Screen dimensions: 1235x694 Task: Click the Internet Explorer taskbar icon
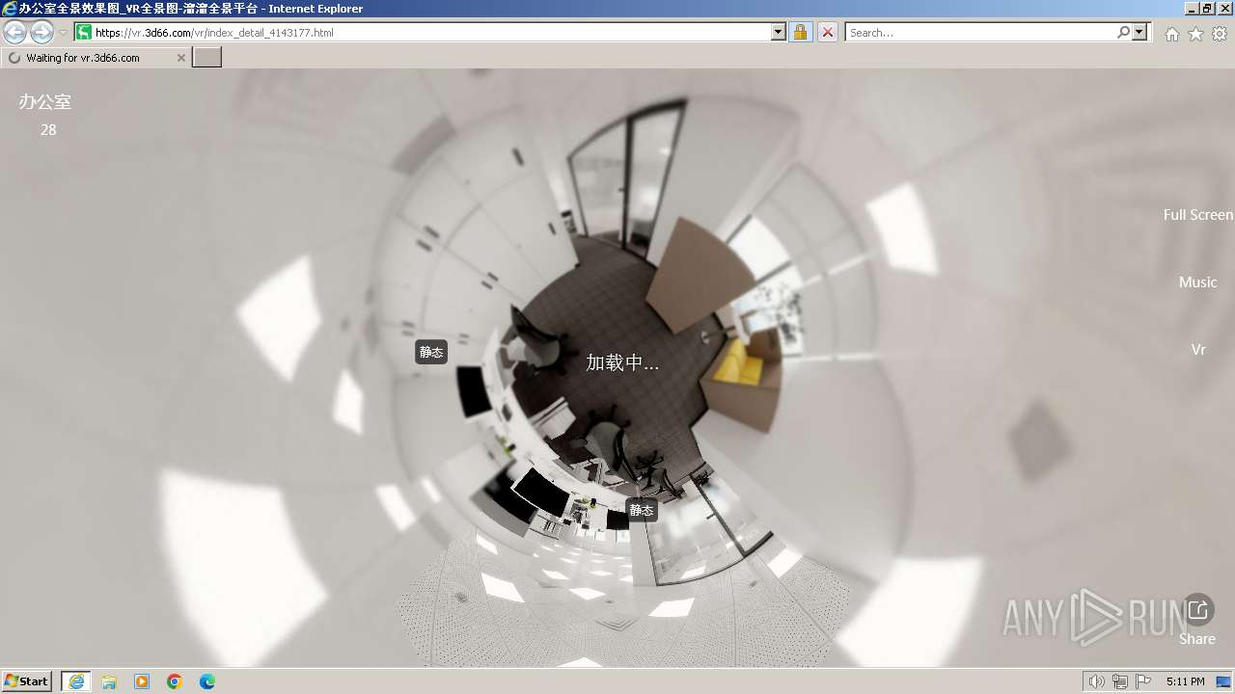tap(76, 681)
